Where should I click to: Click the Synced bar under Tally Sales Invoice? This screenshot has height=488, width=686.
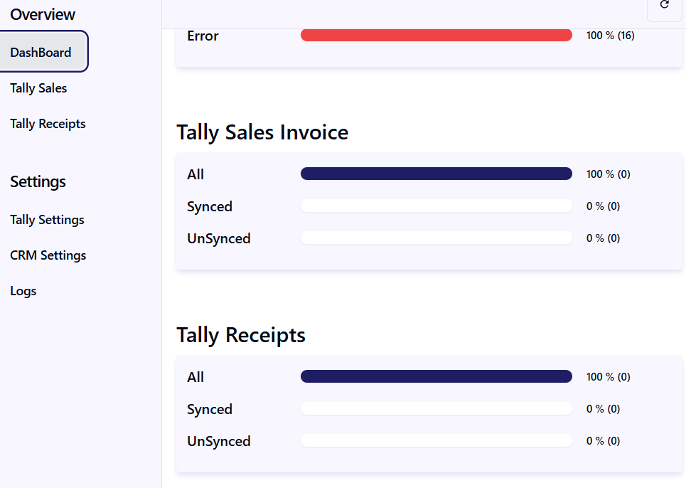(436, 206)
